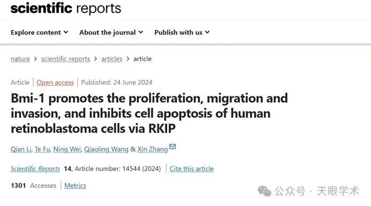This screenshot has width=371, height=206.
Task: Click the scientific reports logo
Action: point(66,8)
